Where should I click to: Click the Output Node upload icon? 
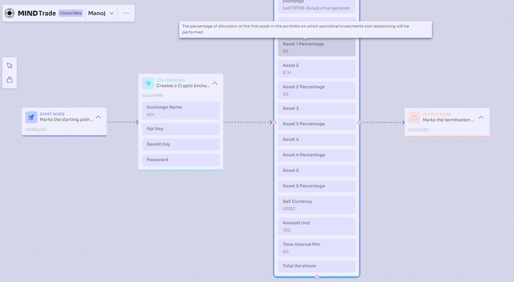(414, 117)
